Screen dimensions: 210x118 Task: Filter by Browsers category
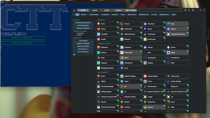[83, 15]
